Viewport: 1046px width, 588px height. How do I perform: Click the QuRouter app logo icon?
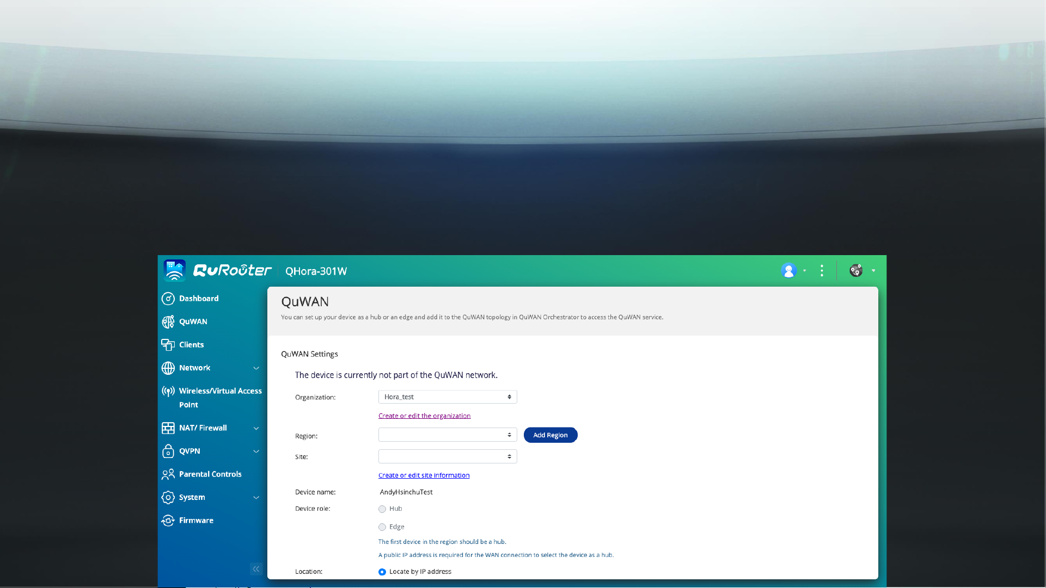(x=174, y=270)
